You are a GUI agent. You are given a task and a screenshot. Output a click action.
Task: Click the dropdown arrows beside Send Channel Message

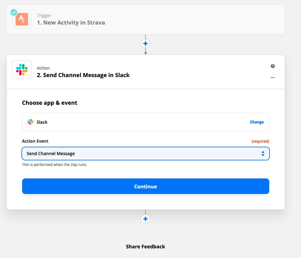263,154
